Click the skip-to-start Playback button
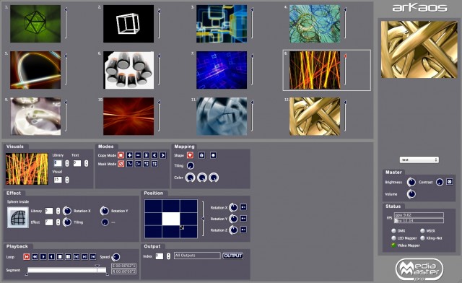The height and width of the screenshot is (283, 462). 92,257
